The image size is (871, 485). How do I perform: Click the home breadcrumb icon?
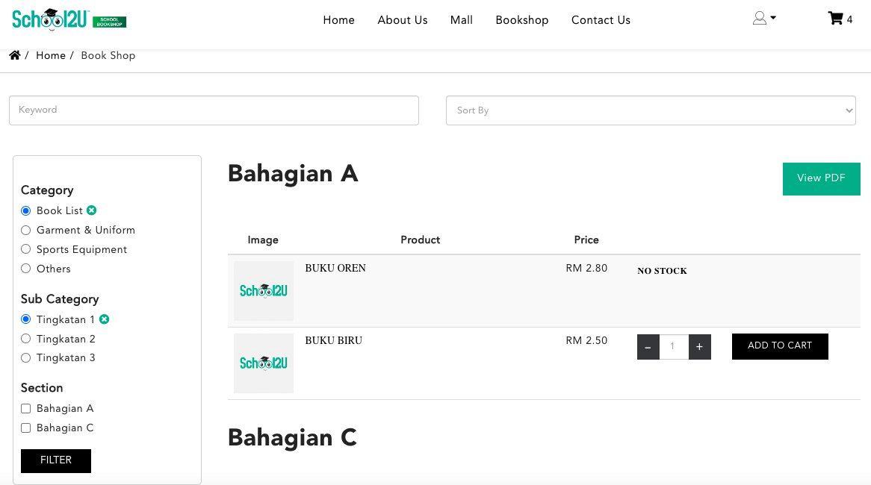click(x=15, y=55)
